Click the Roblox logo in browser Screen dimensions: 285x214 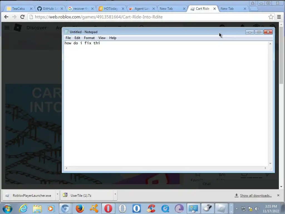point(18,28)
